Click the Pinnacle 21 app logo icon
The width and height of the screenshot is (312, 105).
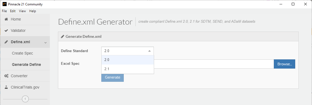click(x=5, y=4)
